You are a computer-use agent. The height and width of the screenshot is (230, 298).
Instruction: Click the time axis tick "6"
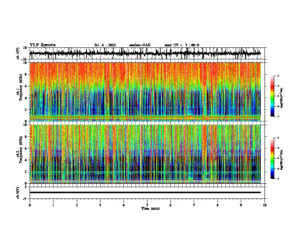(171, 205)
